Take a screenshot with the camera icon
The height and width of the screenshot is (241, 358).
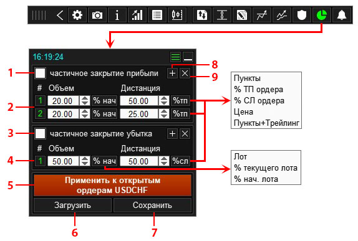coord(97,16)
